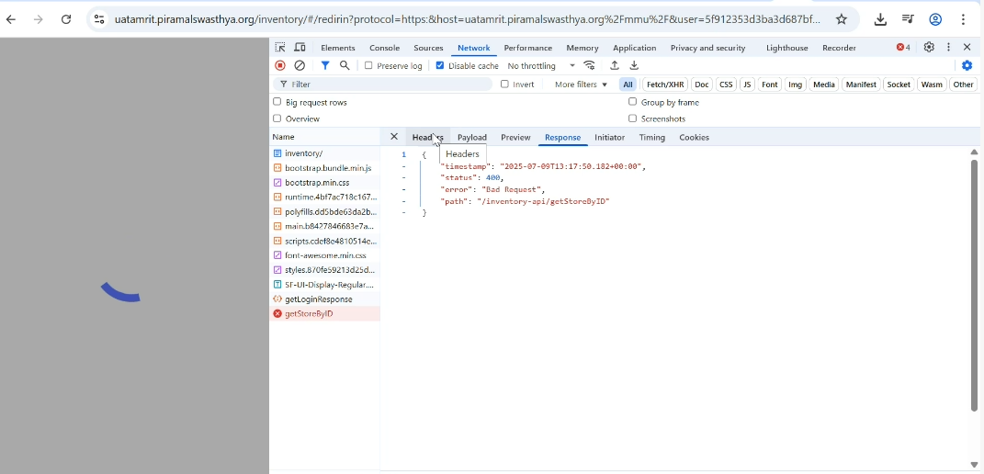This screenshot has width=984, height=474.
Task: Open the request Payload tab
Action: coord(472,137)
